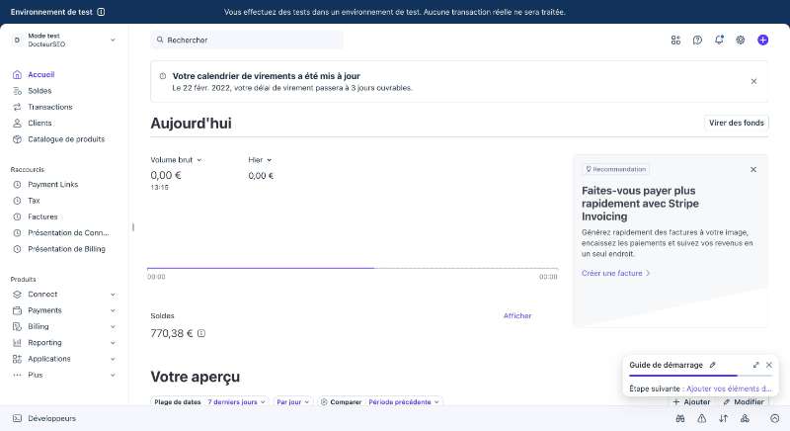Expand the Applications section chevron
This screenshot has height=431, width=790.
point(113,359)
